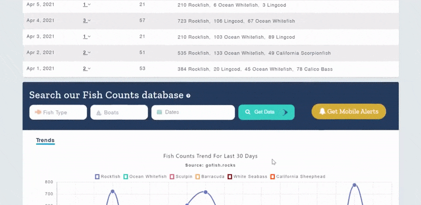
Task: Click the '3 Lingcod' catch text
Action: [x=274, y=5]
